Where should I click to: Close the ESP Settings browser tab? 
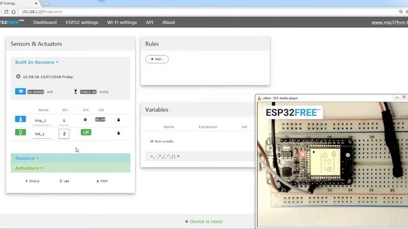(x=36, y=3)
